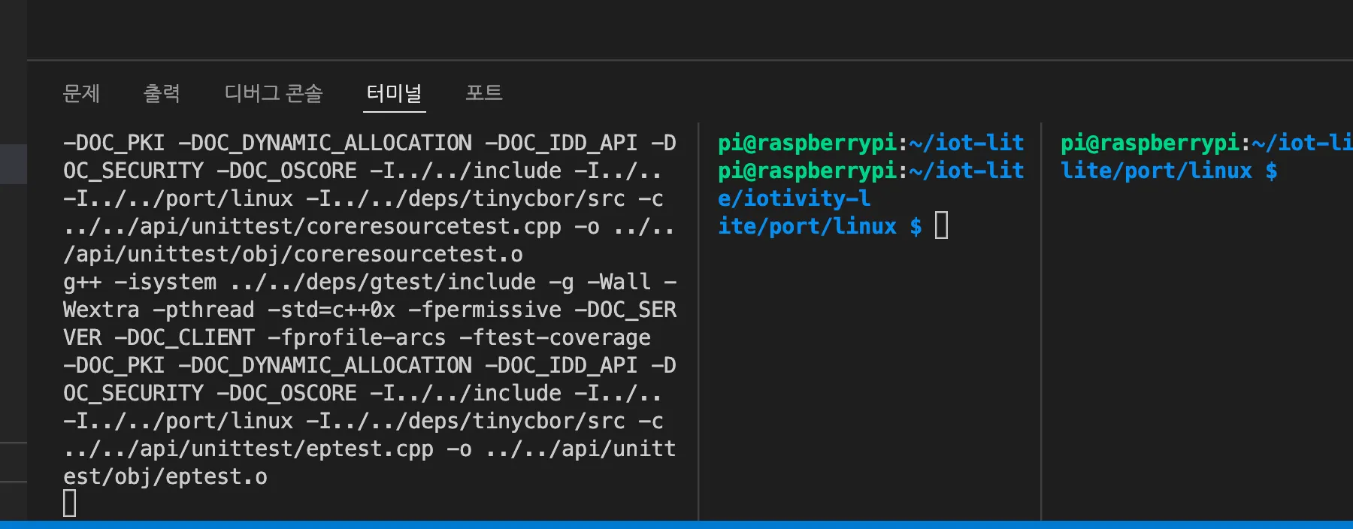Click the -ftest-coverage flag text
This screenshot has height=529, width=1353.
(555, 338)
